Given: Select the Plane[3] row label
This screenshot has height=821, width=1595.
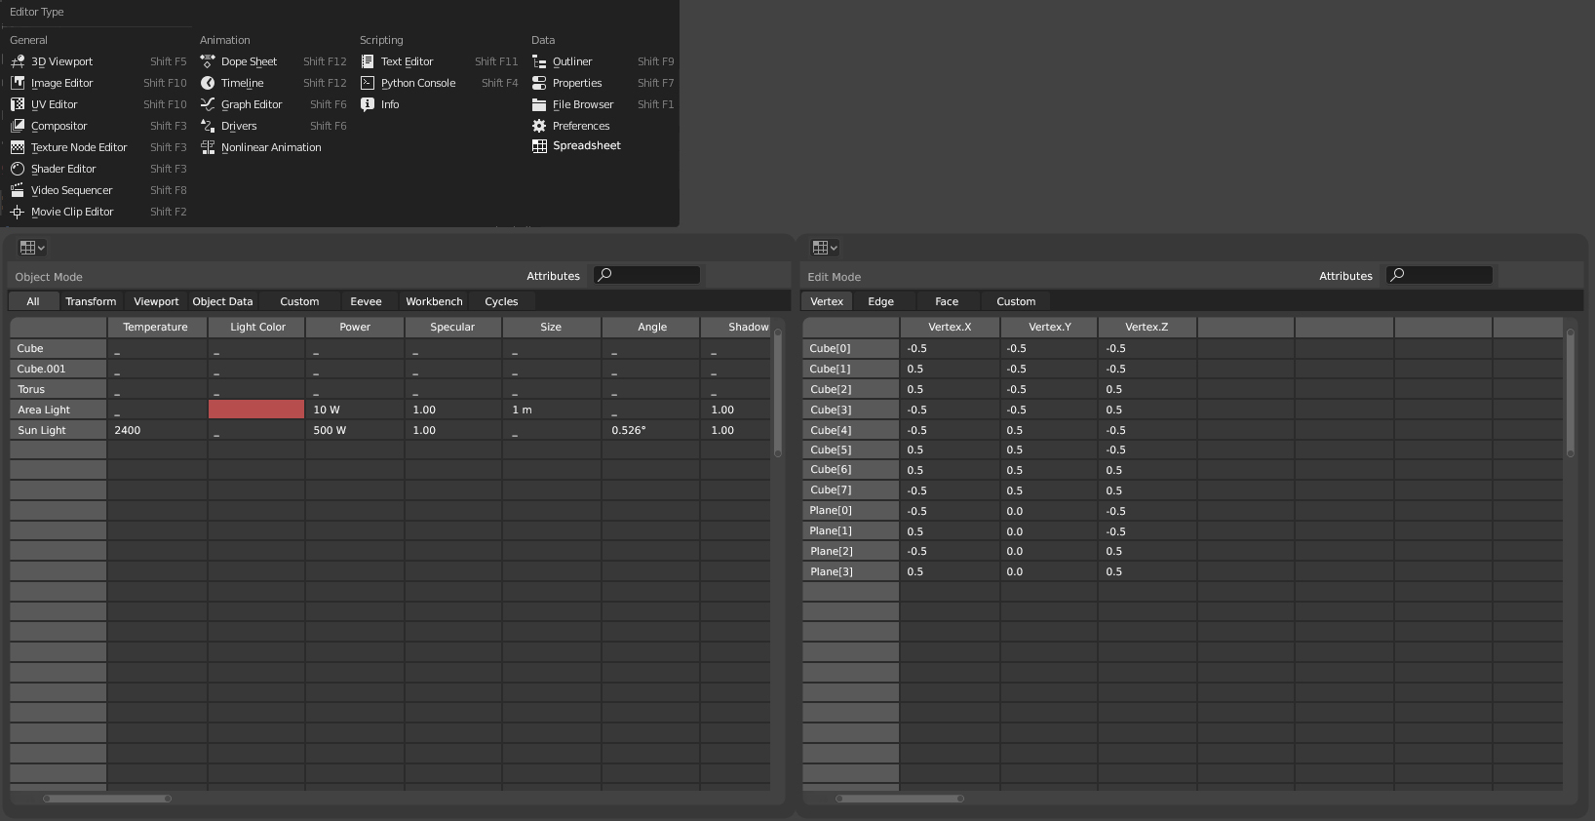Looking at the screenshot, I should (x=850, y=571).
